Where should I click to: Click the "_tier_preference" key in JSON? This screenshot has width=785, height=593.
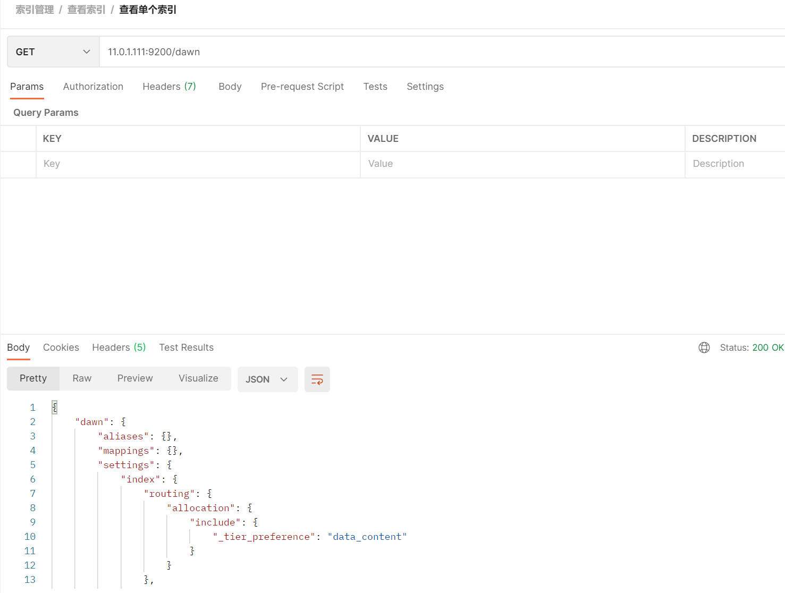click(264, 537)
